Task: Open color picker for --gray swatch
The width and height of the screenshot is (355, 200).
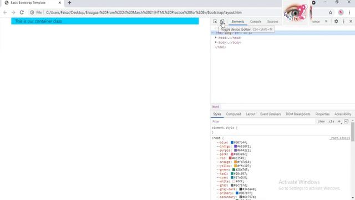Action: pos(232,185)
